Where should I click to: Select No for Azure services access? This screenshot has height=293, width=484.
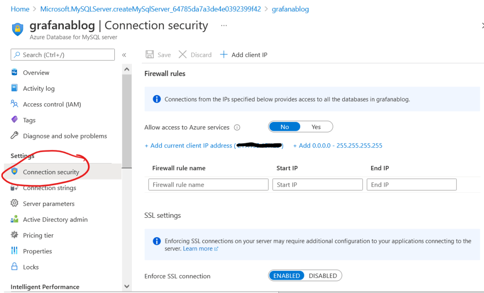[x=285, y=127]
